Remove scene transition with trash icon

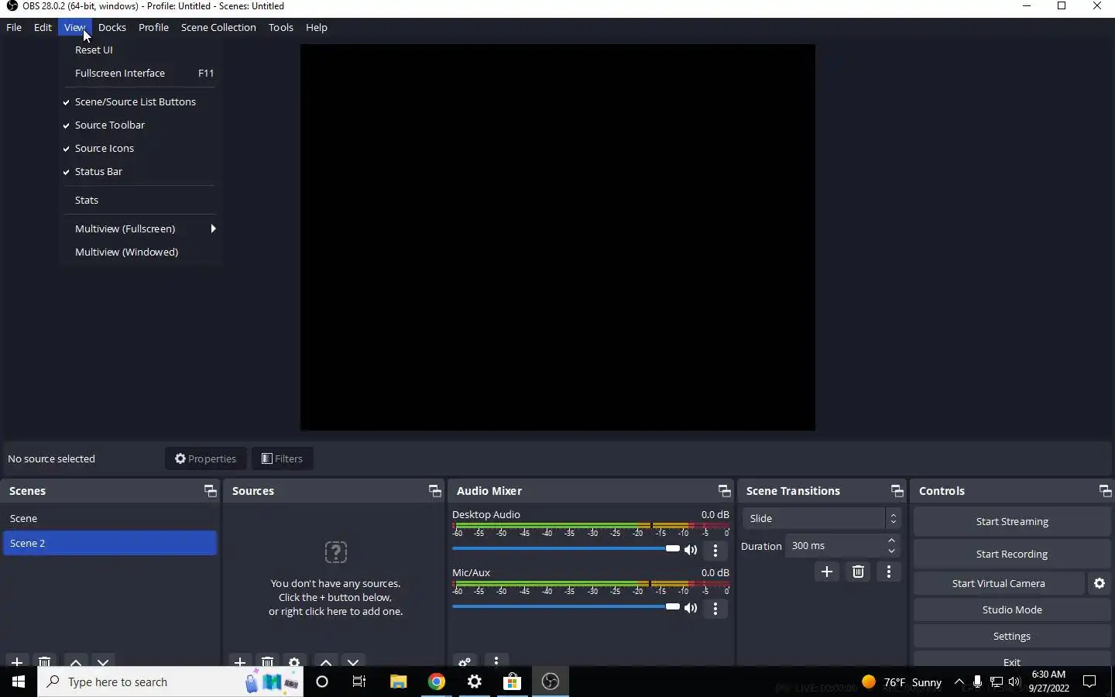[x=858, y=572]
